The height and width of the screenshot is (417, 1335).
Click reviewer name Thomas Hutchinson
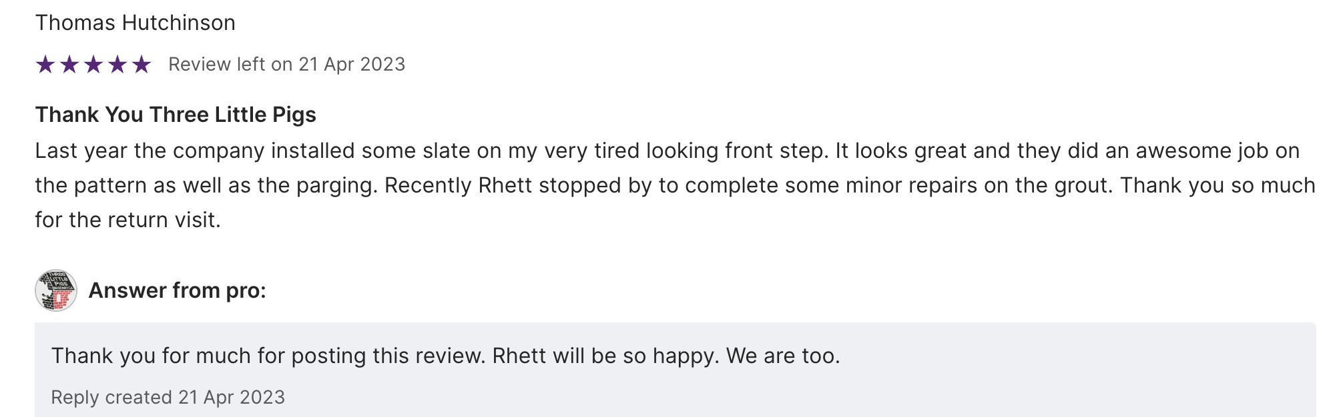(x=135, y=23)
